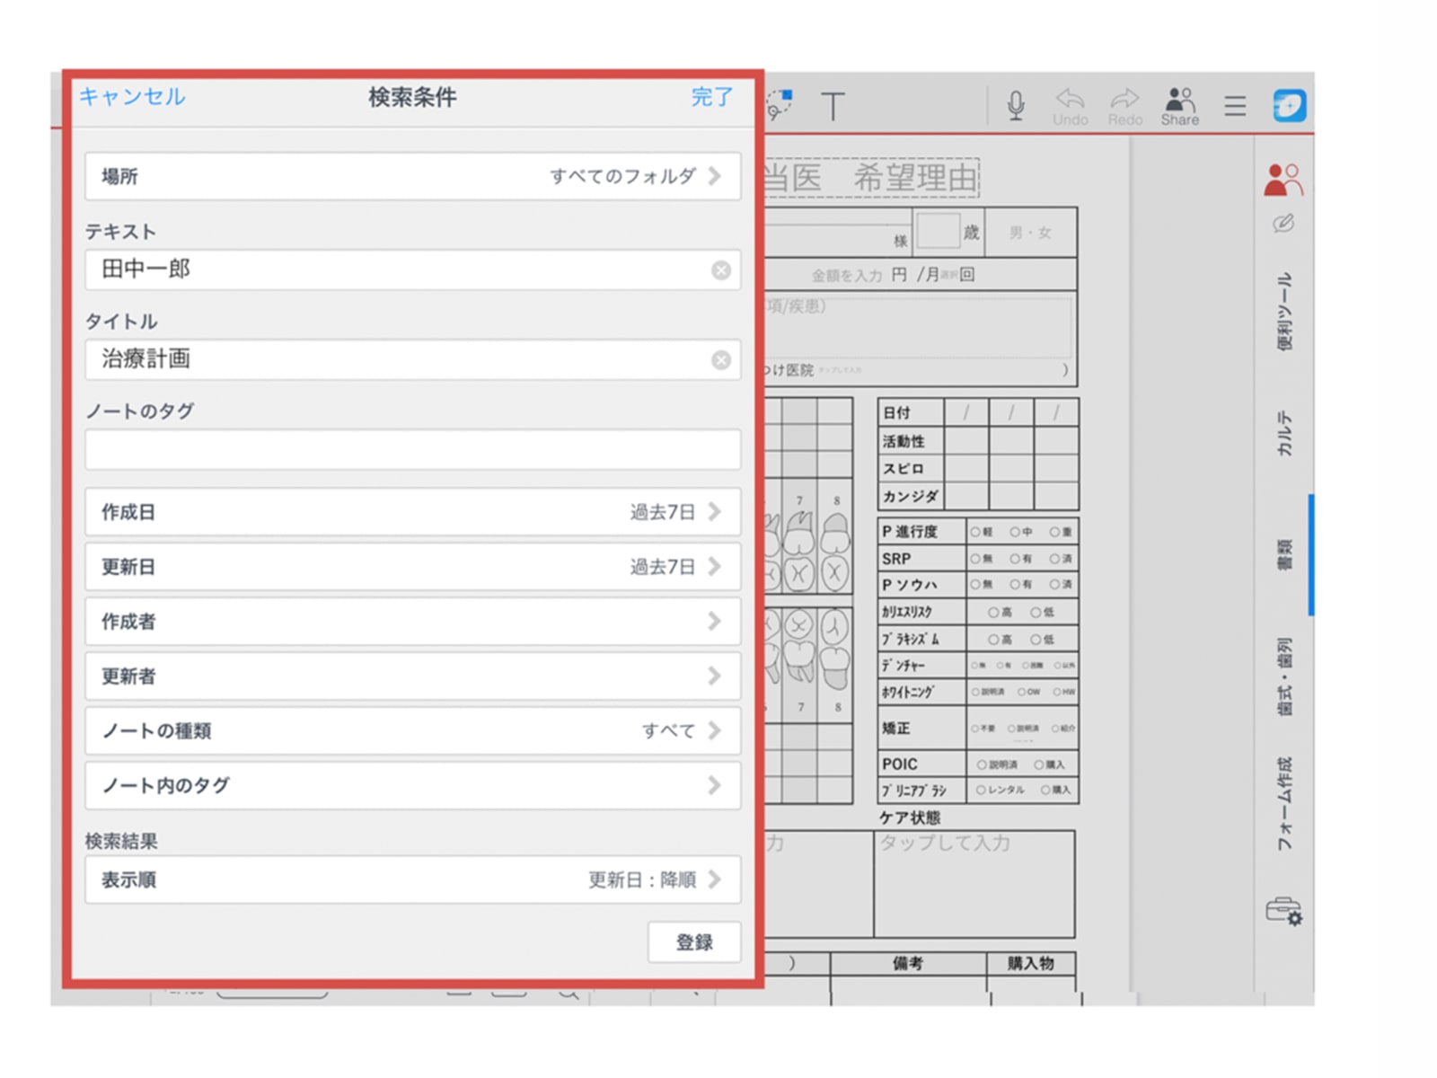Click the Undo arrow icon

[x=1070, y=105]
